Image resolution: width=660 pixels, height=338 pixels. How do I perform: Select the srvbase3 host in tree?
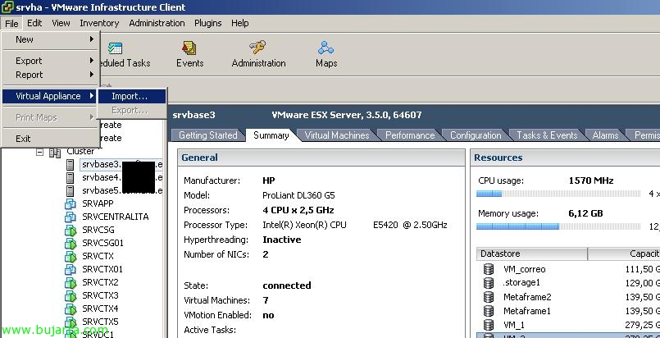point(122,165)
